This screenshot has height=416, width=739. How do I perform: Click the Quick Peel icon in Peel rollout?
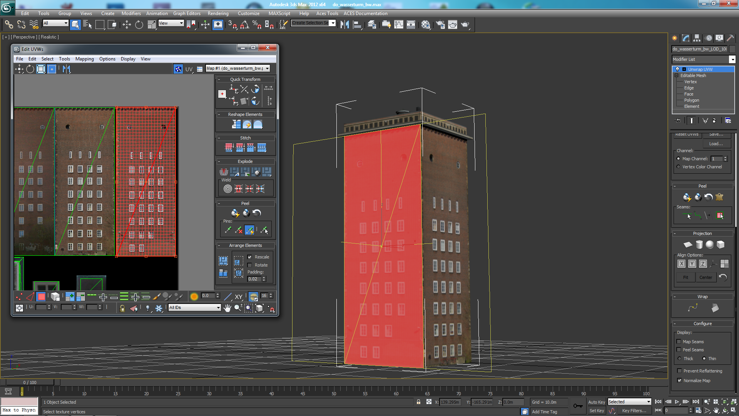(235, 213)
